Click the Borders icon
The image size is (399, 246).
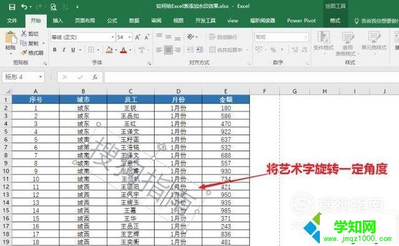pos(91,50)
